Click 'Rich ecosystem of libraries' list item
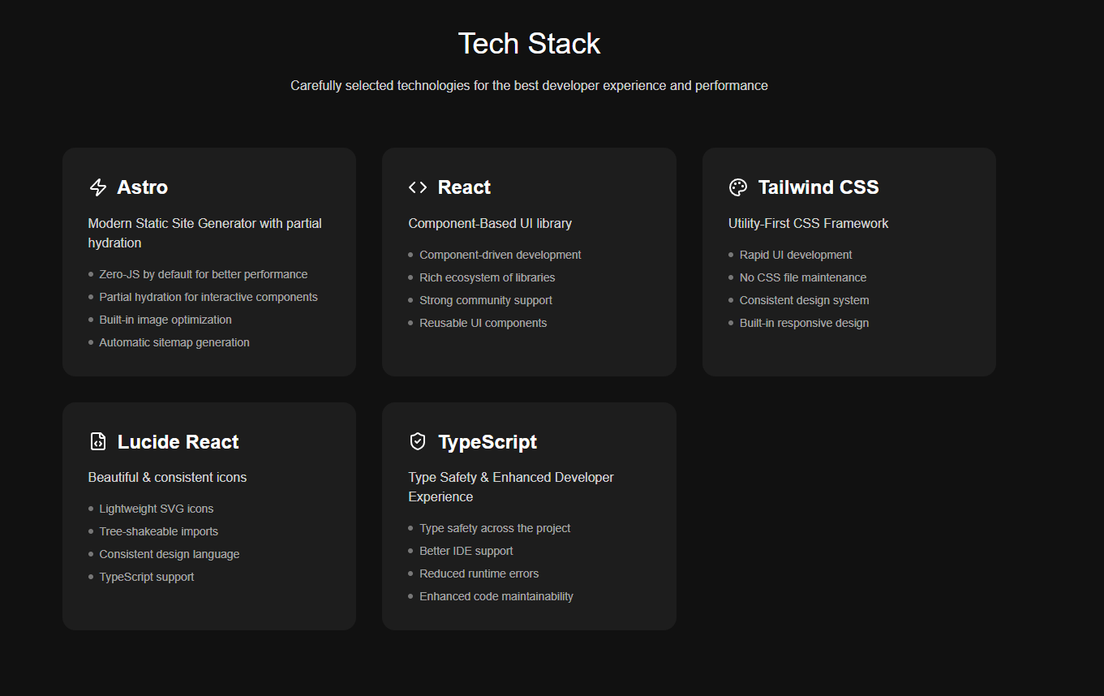This screenshot has height=696, width=1104. click(x=488, y=277)
